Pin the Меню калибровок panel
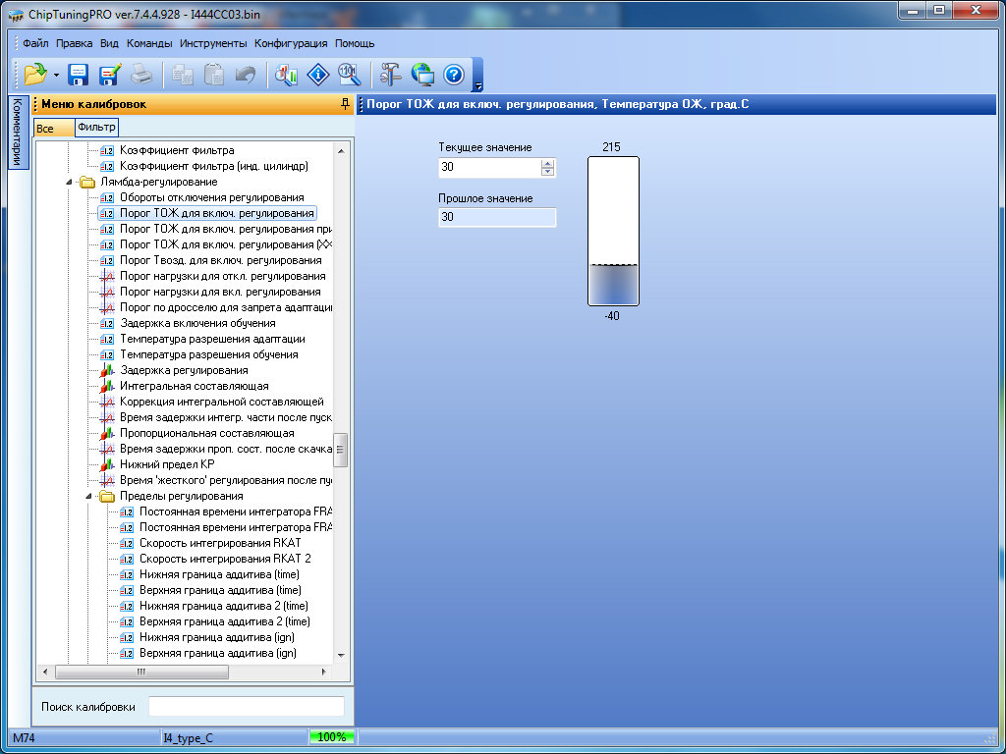This screenshot has width=1006, height=754. (344, 104)
